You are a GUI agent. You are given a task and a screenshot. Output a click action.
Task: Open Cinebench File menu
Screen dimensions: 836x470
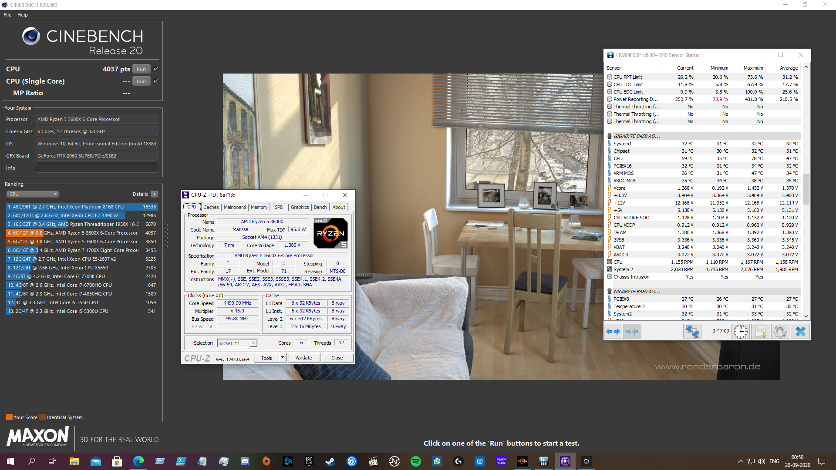7,15
